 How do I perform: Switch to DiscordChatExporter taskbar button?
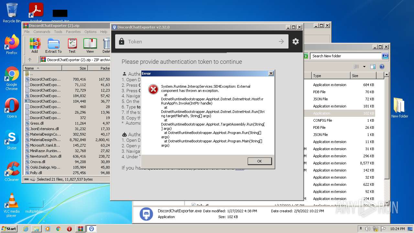point(92,229)
